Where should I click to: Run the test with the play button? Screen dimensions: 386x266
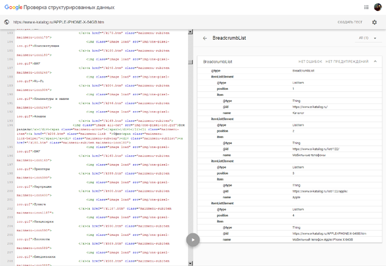[193, 240]
